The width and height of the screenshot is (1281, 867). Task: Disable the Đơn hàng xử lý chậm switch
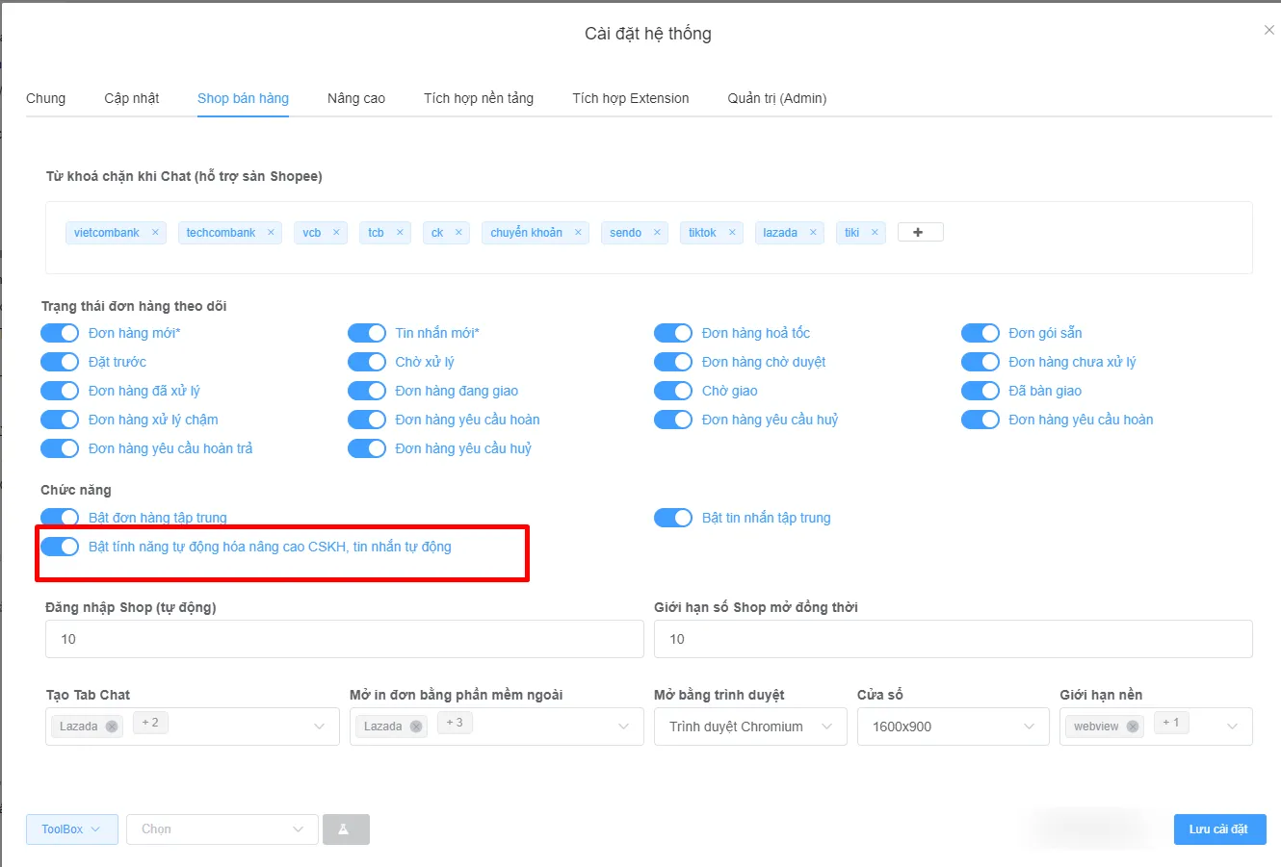pyautogui.click(x=60, y=420)
